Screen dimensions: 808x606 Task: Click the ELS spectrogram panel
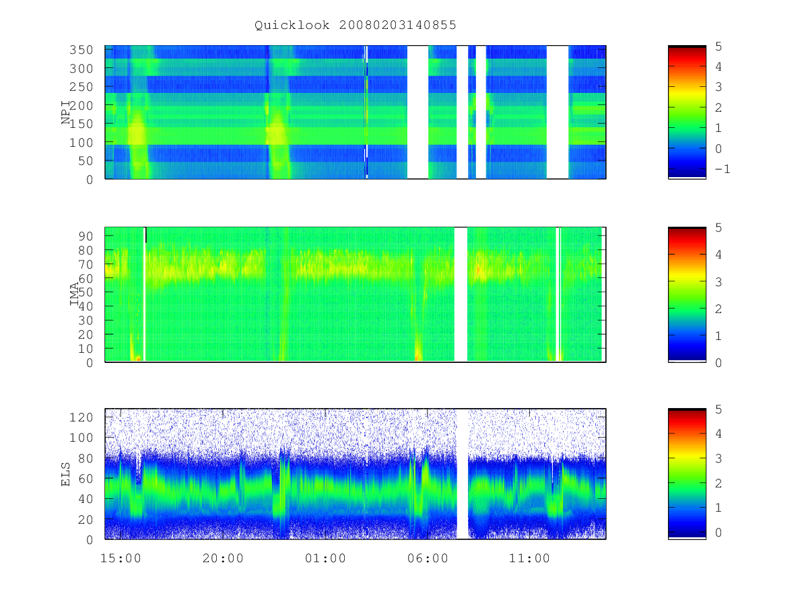(x=356, y=473)
